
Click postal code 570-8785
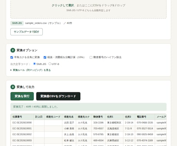99,134
